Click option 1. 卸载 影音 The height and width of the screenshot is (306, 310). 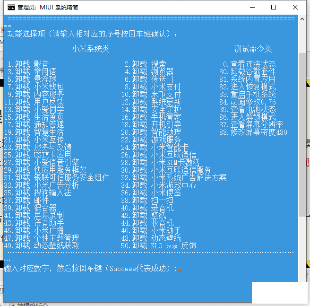tap(28, 64)
